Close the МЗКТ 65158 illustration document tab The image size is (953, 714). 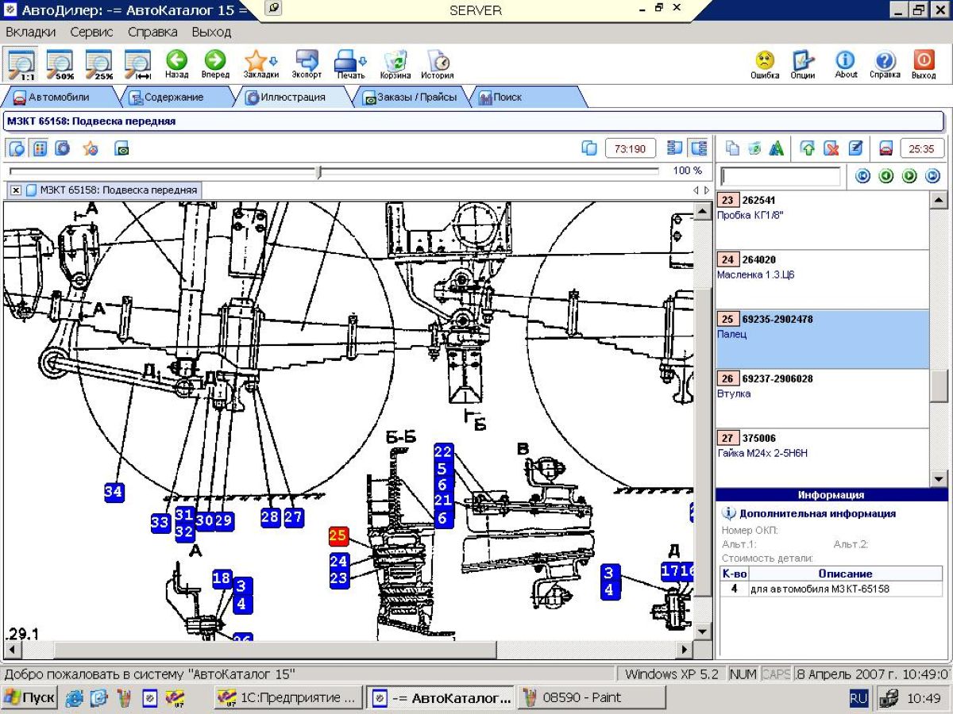pos(16,190)
